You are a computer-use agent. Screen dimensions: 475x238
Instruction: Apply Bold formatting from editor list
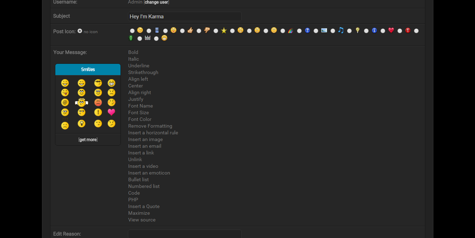click(x=133, y=52)
